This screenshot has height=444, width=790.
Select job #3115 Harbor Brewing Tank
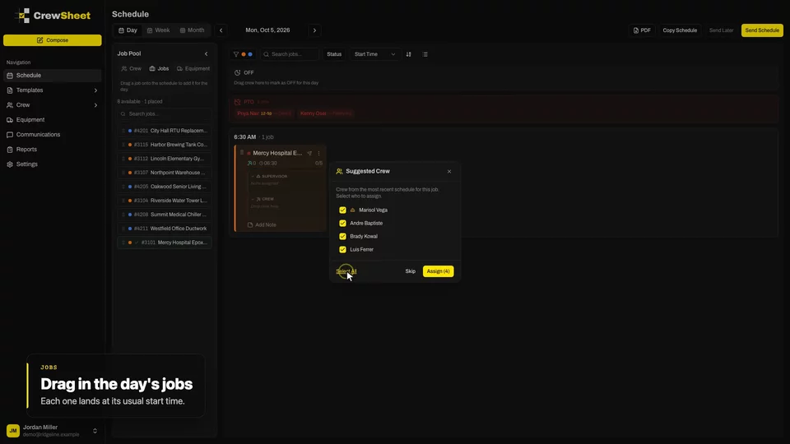click(165, 145)
